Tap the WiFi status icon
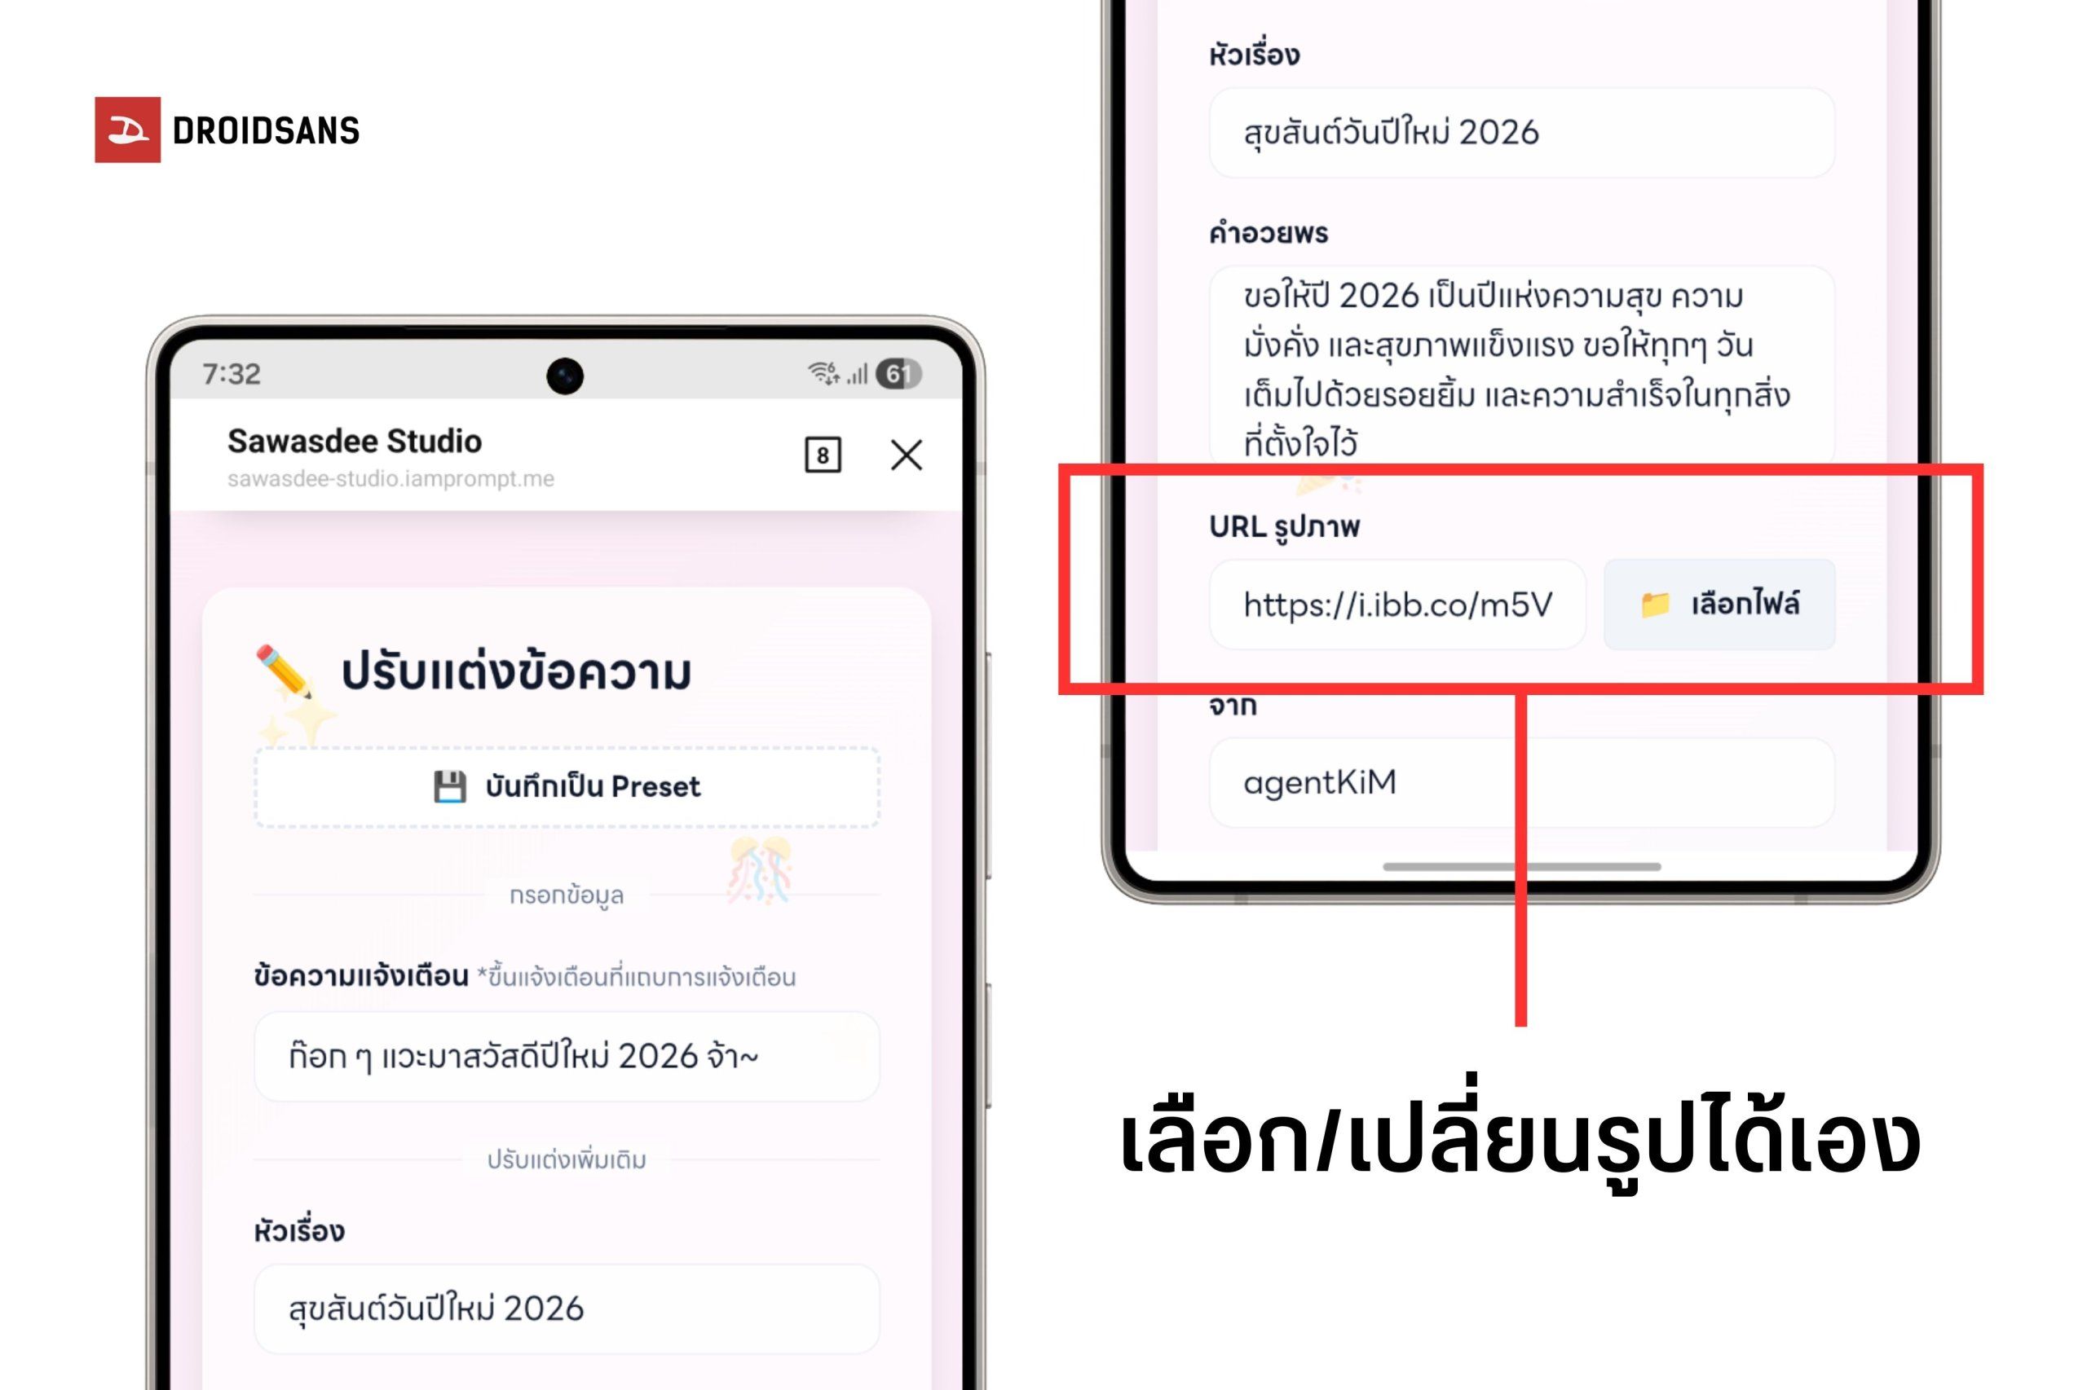The width and height of the screenshot is (2087, 1390). click(821, 373)
